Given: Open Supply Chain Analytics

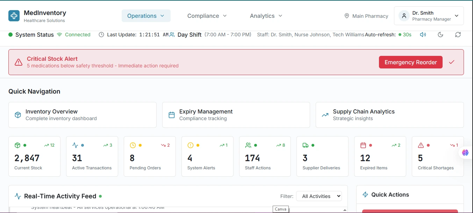Looking at the screenshot, I should tap(389, 115).
